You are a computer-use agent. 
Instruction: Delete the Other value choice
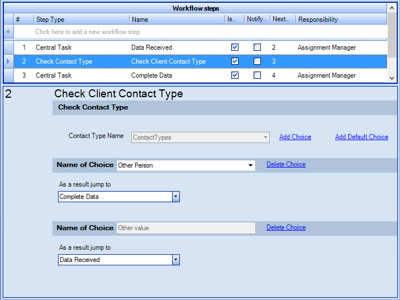tap(286, 227)
